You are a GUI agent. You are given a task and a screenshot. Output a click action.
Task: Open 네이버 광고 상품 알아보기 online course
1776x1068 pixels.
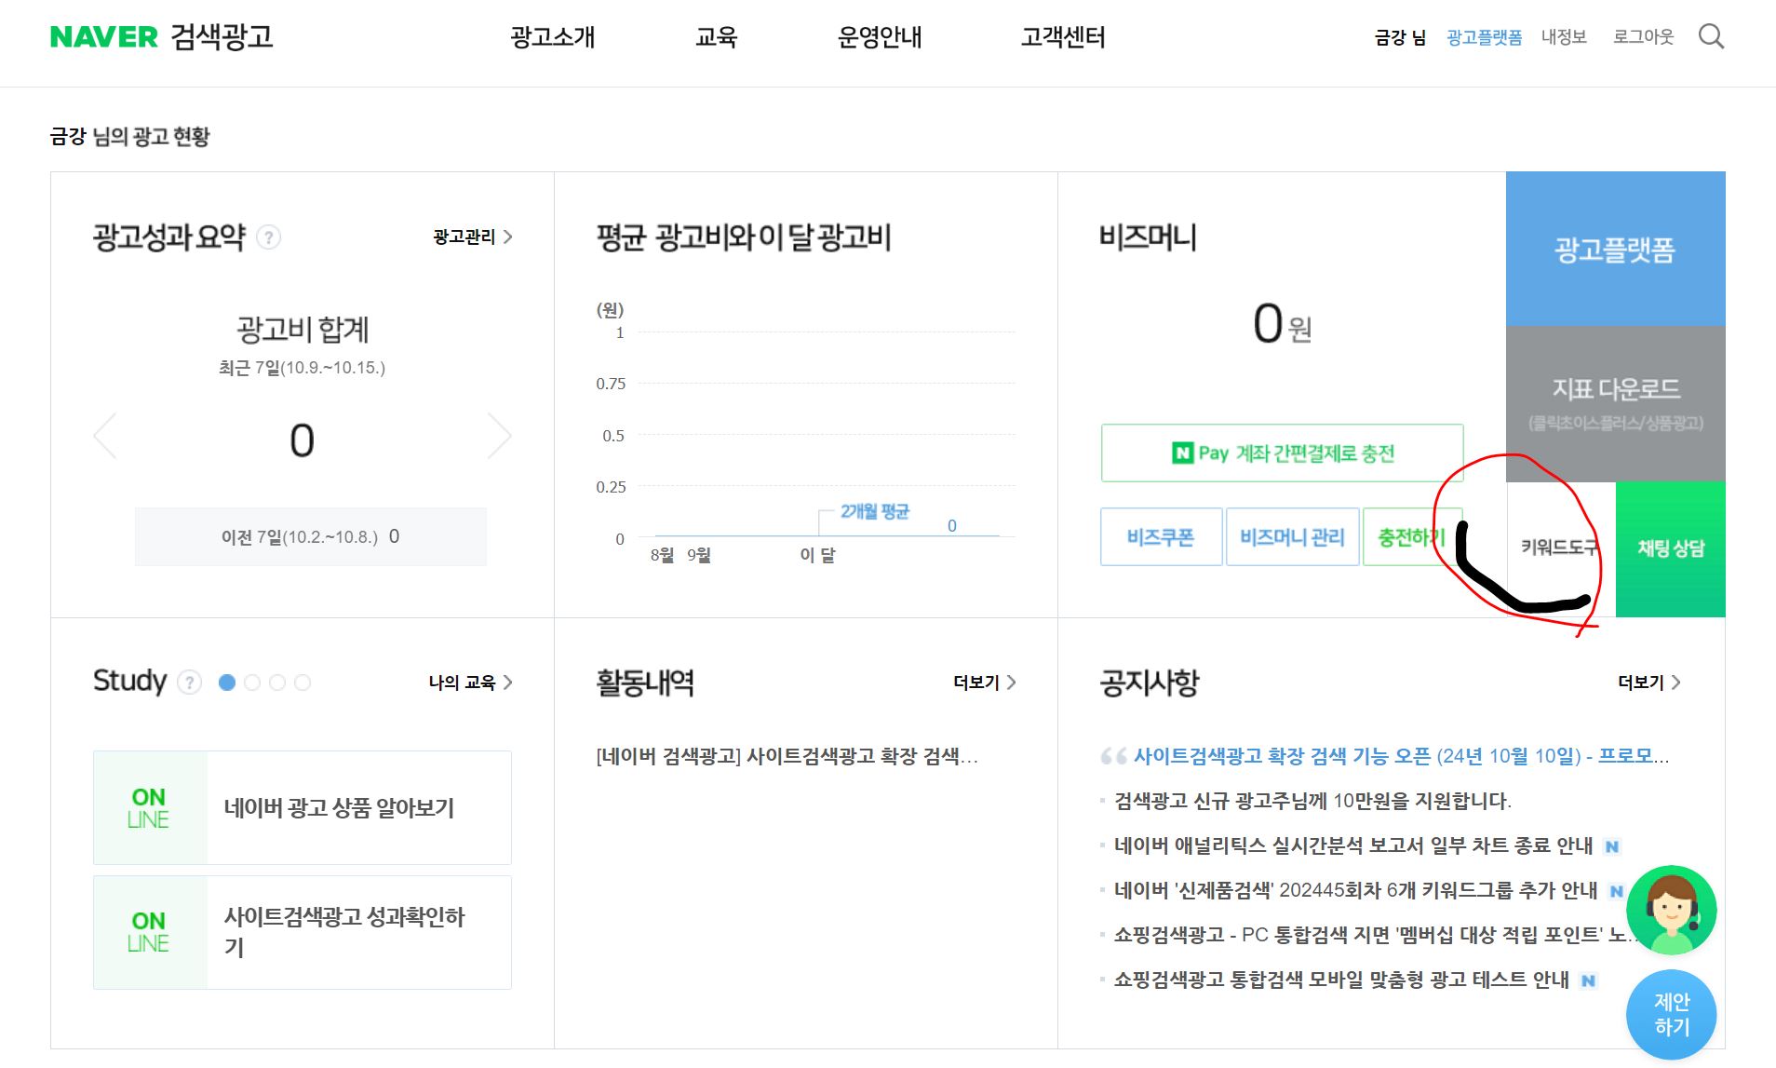[303, 807]
